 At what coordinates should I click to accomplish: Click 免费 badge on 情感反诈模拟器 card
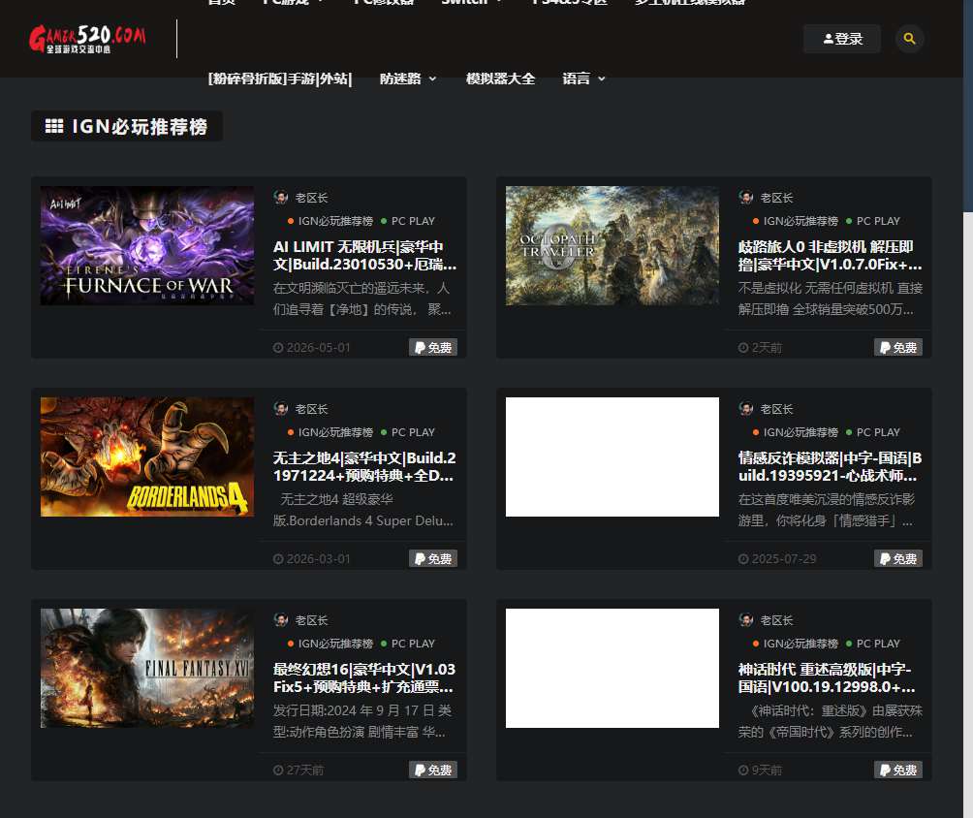[x=898, y=558]
